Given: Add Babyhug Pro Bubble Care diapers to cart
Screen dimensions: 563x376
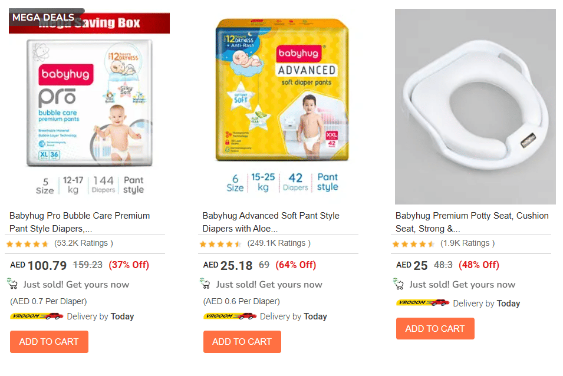Looking at the screenshot, I should click(x=49, y=342).
